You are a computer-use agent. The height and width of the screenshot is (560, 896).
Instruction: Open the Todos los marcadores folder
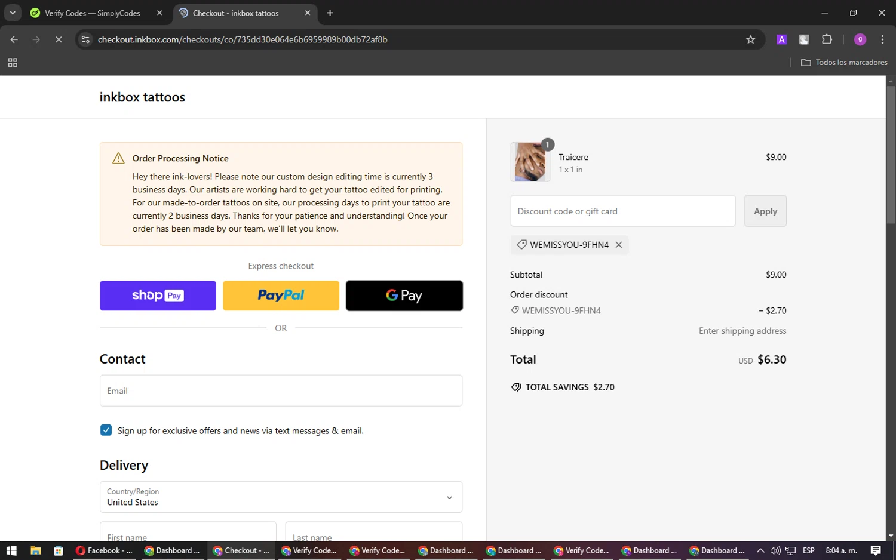click(844, 62)
